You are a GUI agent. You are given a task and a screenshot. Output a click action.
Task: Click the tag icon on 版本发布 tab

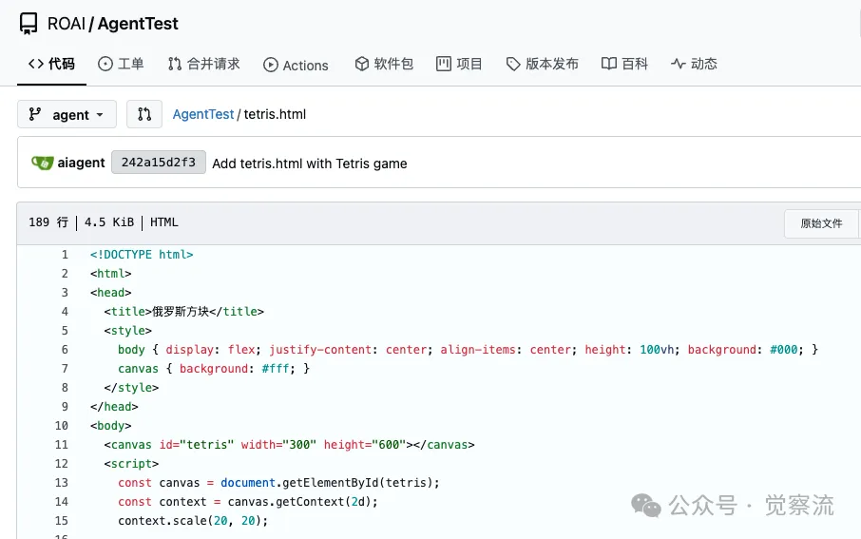pos(513,65)
